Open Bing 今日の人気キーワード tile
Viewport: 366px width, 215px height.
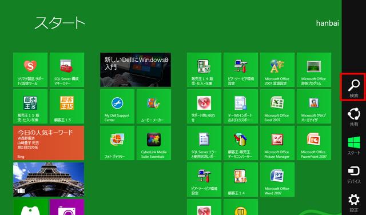(x=49, y=143)
